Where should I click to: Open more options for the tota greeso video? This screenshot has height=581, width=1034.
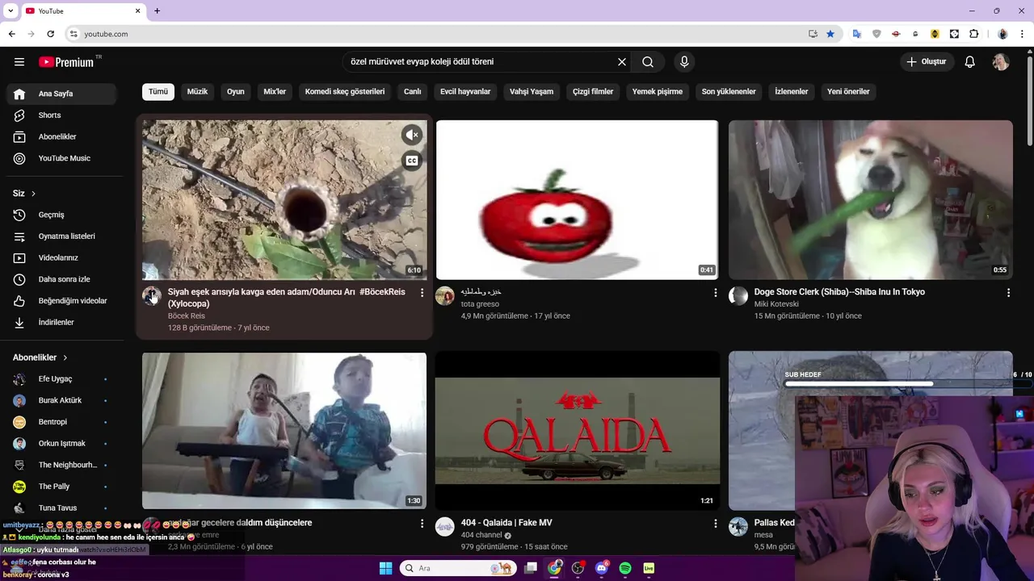[x=715, y=293]
